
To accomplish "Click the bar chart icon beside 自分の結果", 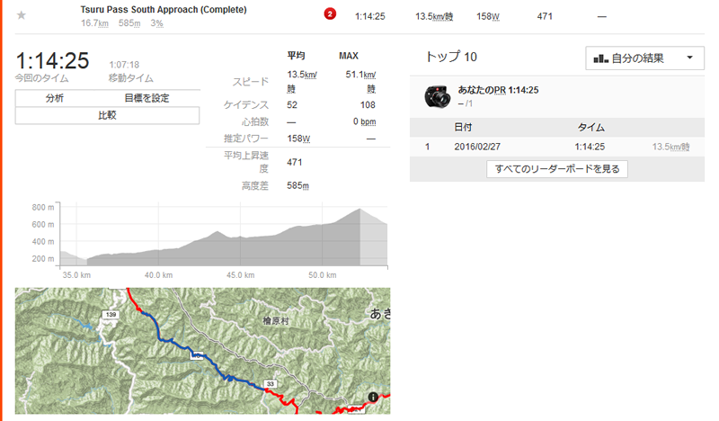I will click(600, 58).
